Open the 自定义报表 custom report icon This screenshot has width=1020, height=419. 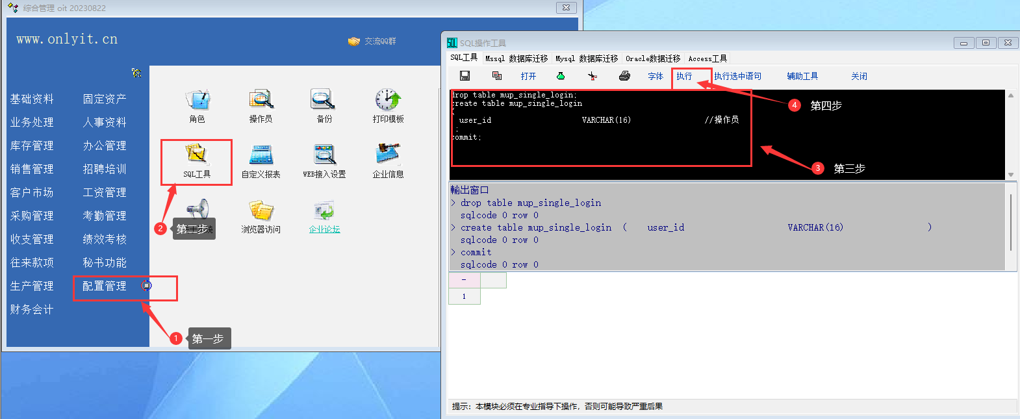click(261, 156)
